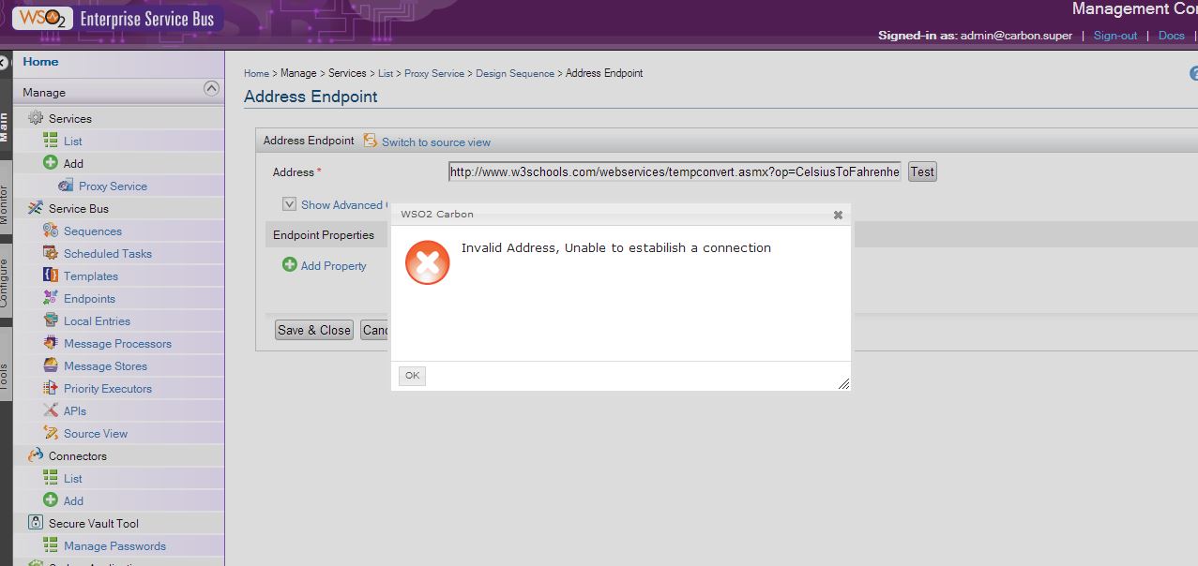Open the APIs menu item

click(75, 411)
